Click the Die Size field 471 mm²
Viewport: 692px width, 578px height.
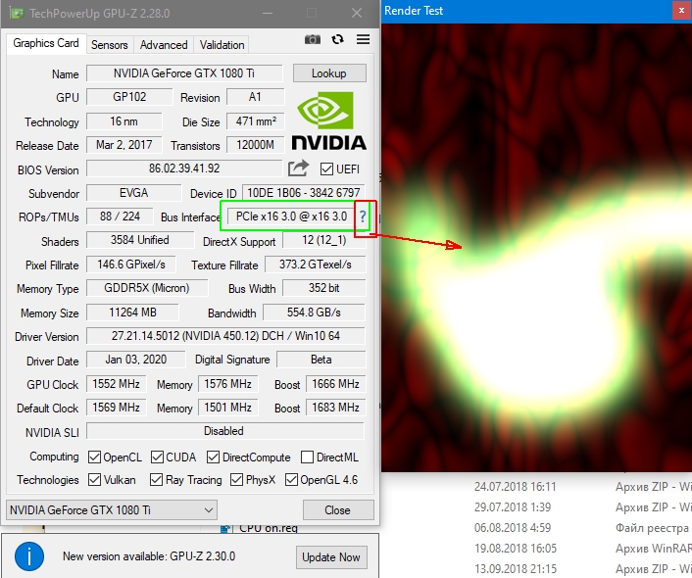255,121
